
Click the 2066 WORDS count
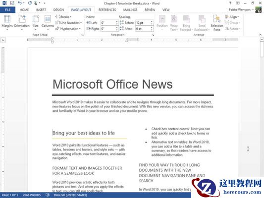tap(32, 195)
